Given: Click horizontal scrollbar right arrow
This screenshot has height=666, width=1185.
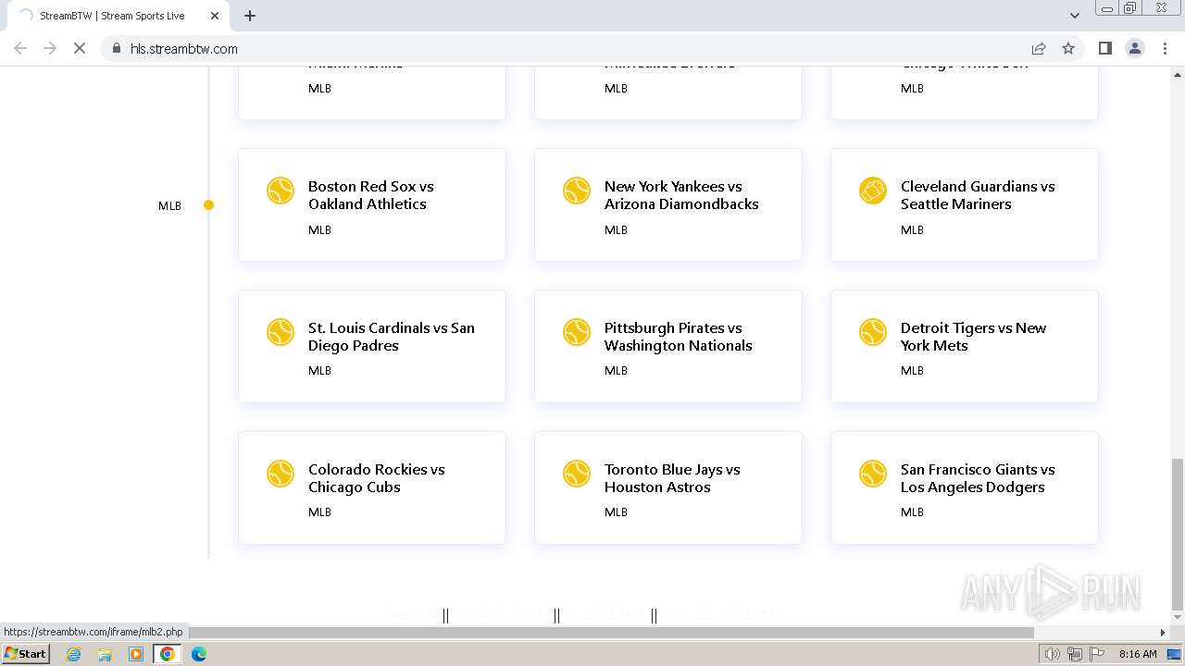Looking at the screenshot, I should pos(1163,633).
